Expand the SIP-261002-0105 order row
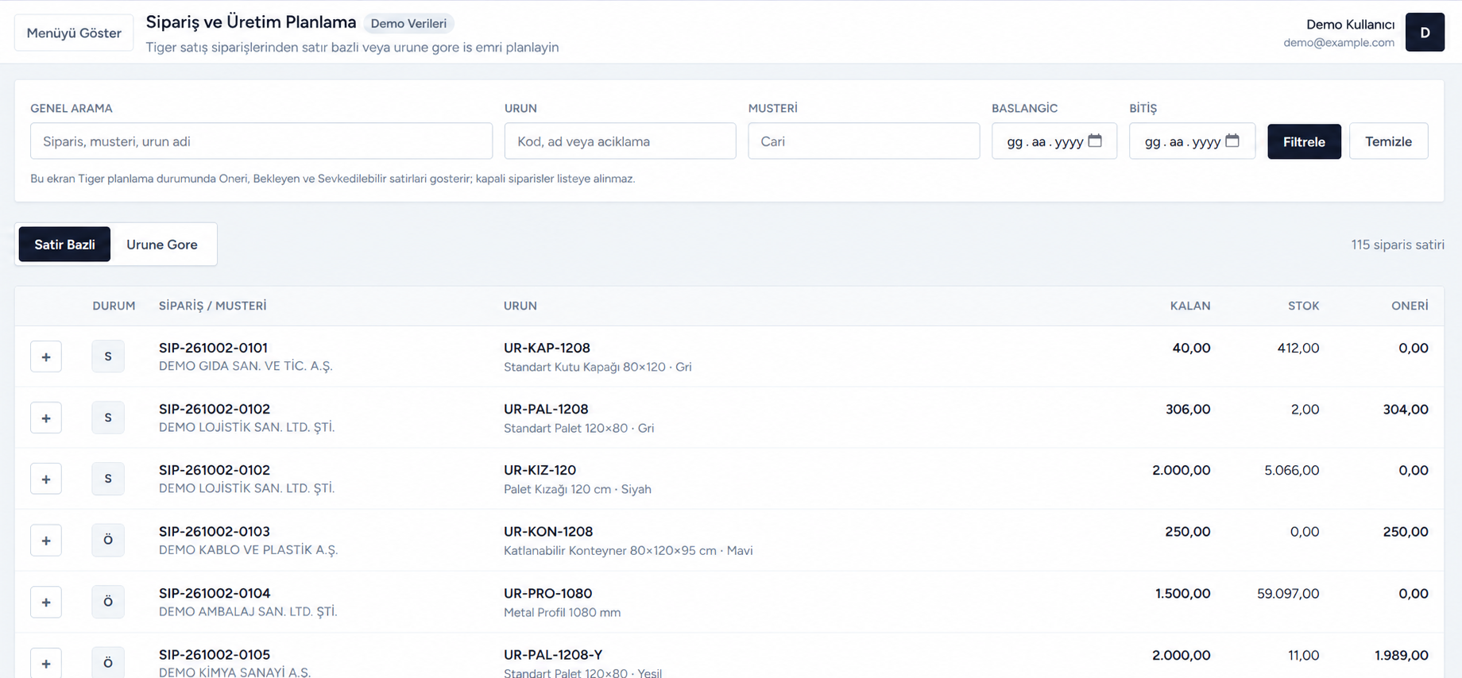The height and width of the screenshot is (678, 1462). [x=46, y=663]
